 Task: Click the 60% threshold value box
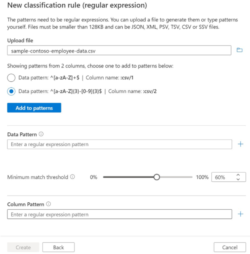222,177
